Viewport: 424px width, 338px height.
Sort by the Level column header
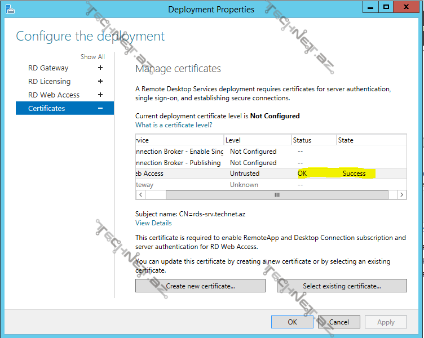click(x=257, y=140)
